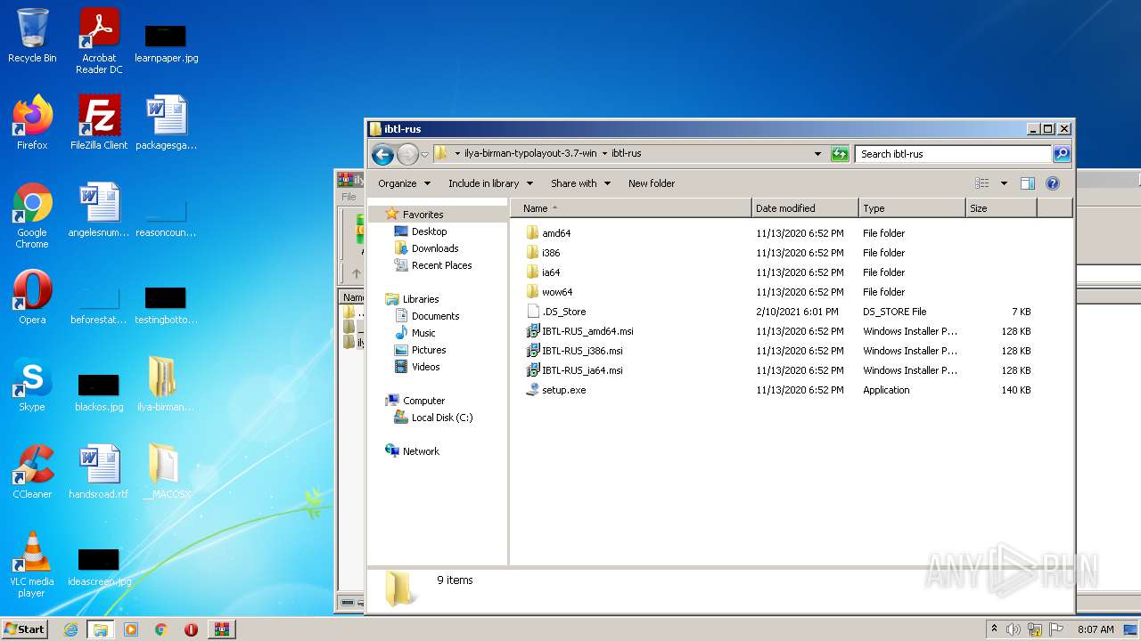
Task: Launch Acrobat Reader DC shortcut
Action: pos(99,41)
